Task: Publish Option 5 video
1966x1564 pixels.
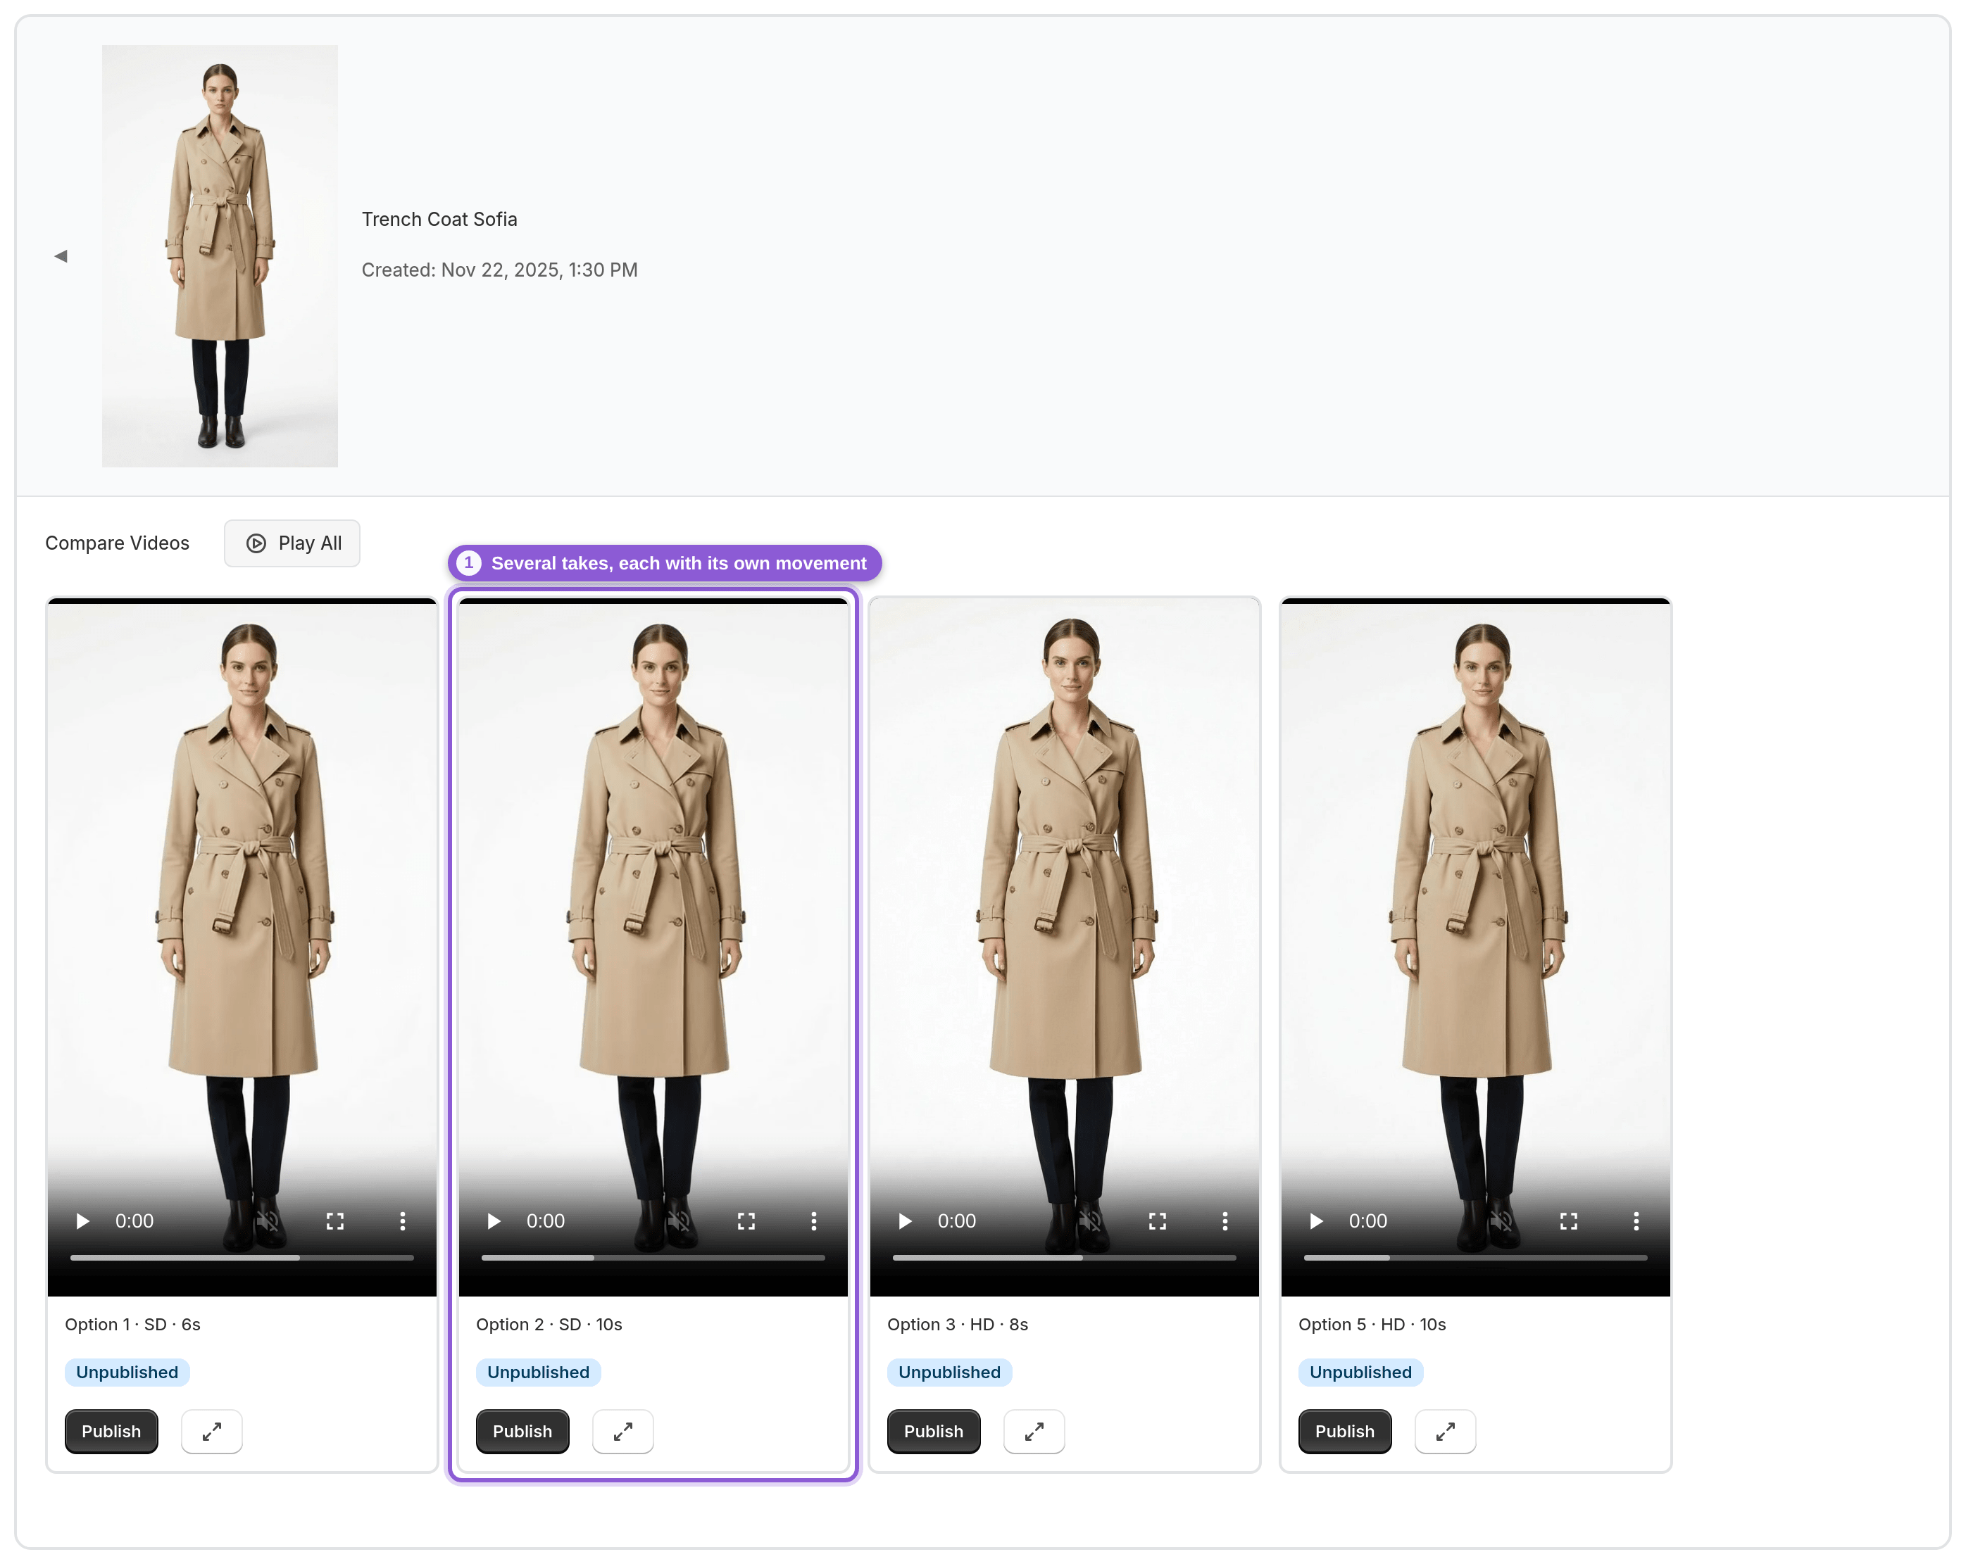Action: click(x=1345, y=1432)
